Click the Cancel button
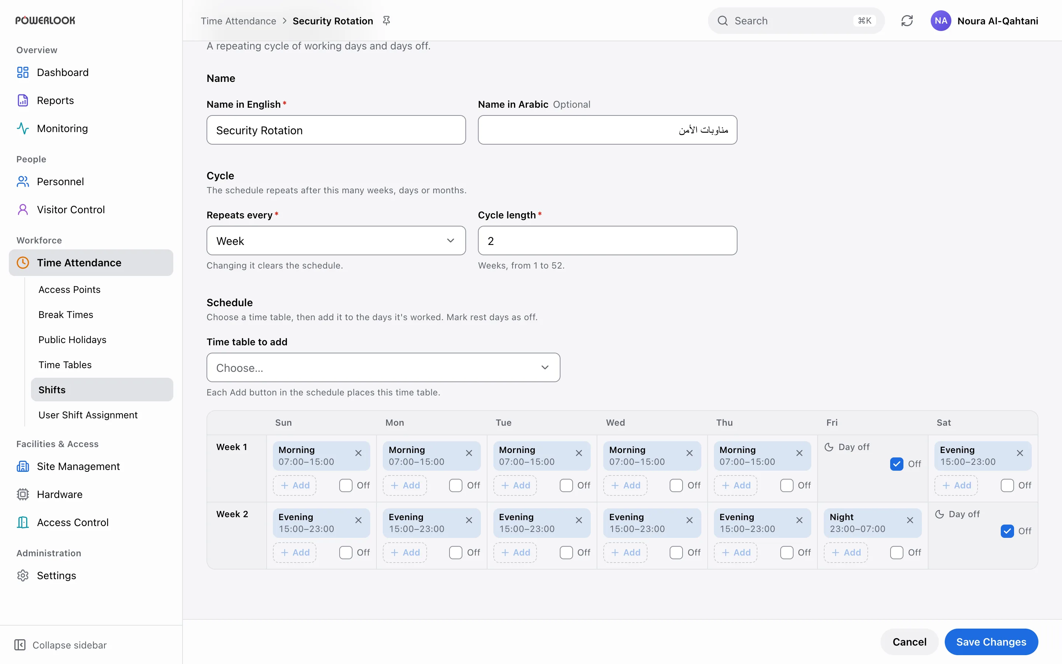The height and width of the screenshot is (664, 1062). point(909,642)
